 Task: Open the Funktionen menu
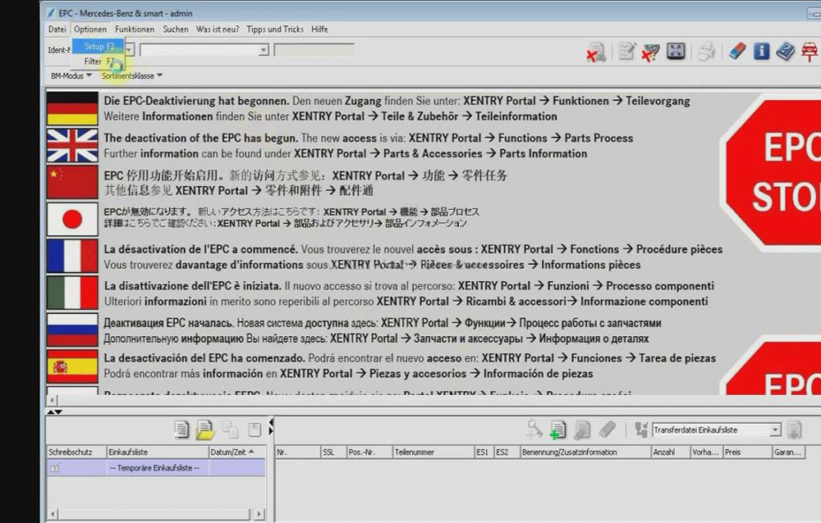[x=135, y=30]
